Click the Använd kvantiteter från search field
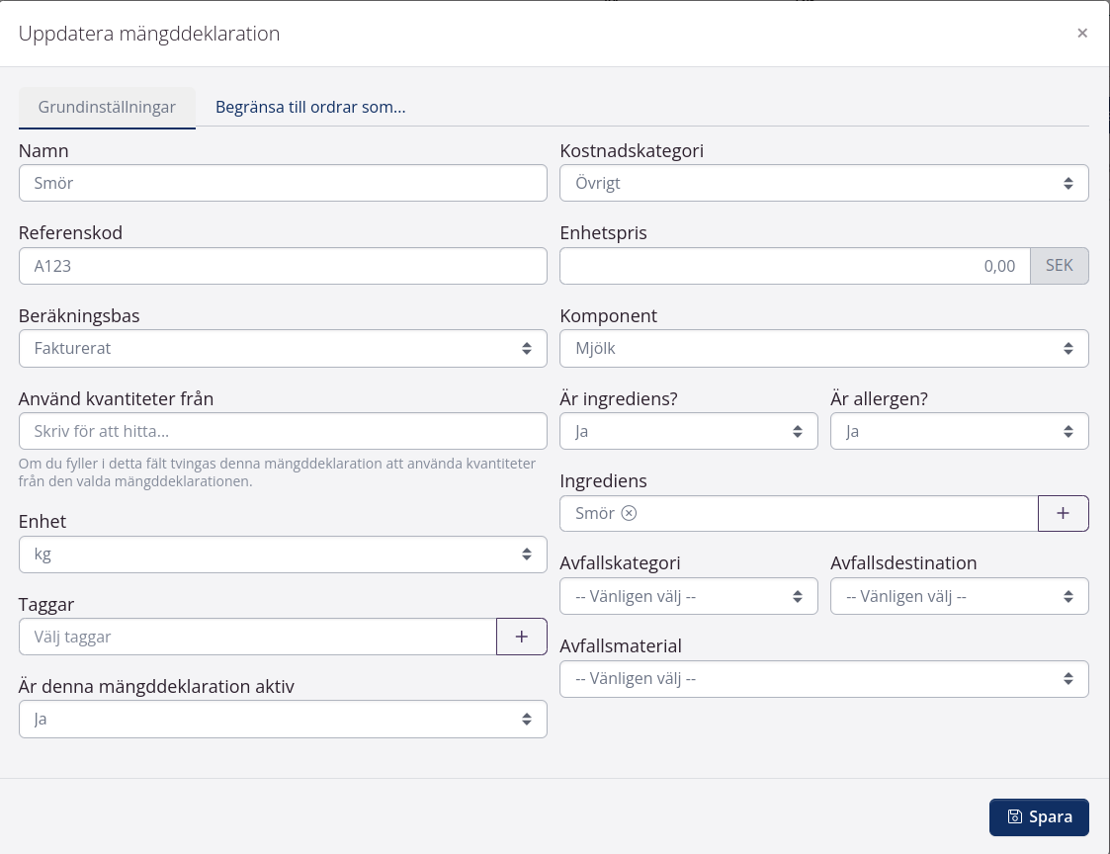Screen dimensions: 1110x854 click(283, 431)
